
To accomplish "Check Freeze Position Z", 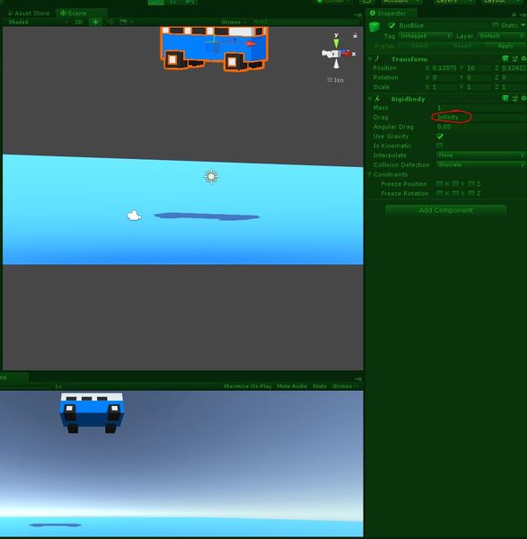I will pyautogui.click(x=471, y=184).
